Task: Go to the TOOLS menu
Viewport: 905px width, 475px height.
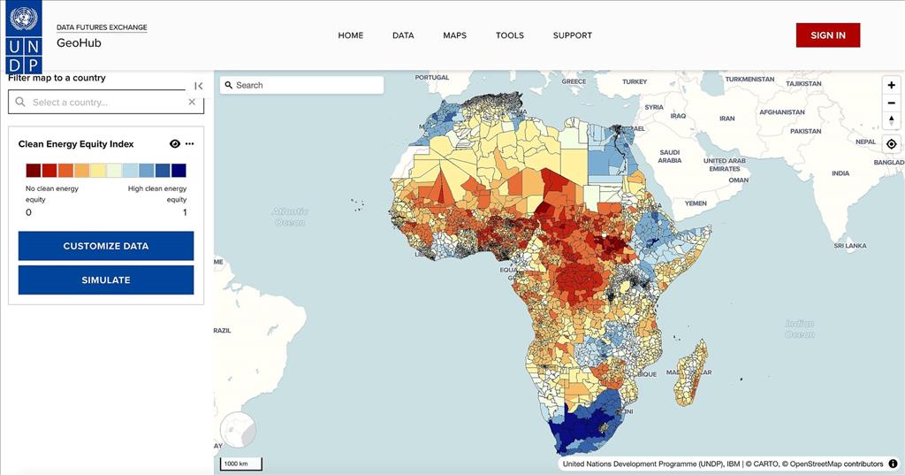Action: point(510,35)
